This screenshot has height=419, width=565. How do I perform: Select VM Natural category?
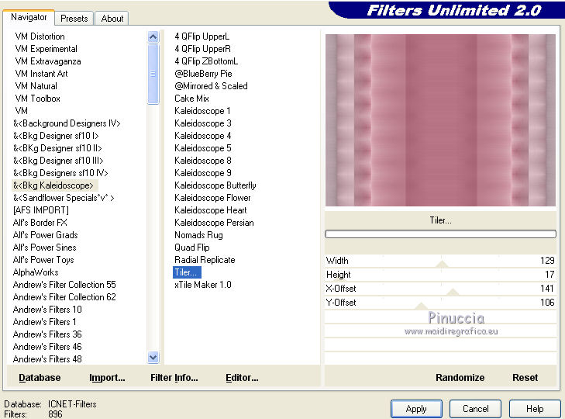pos(36,86)
